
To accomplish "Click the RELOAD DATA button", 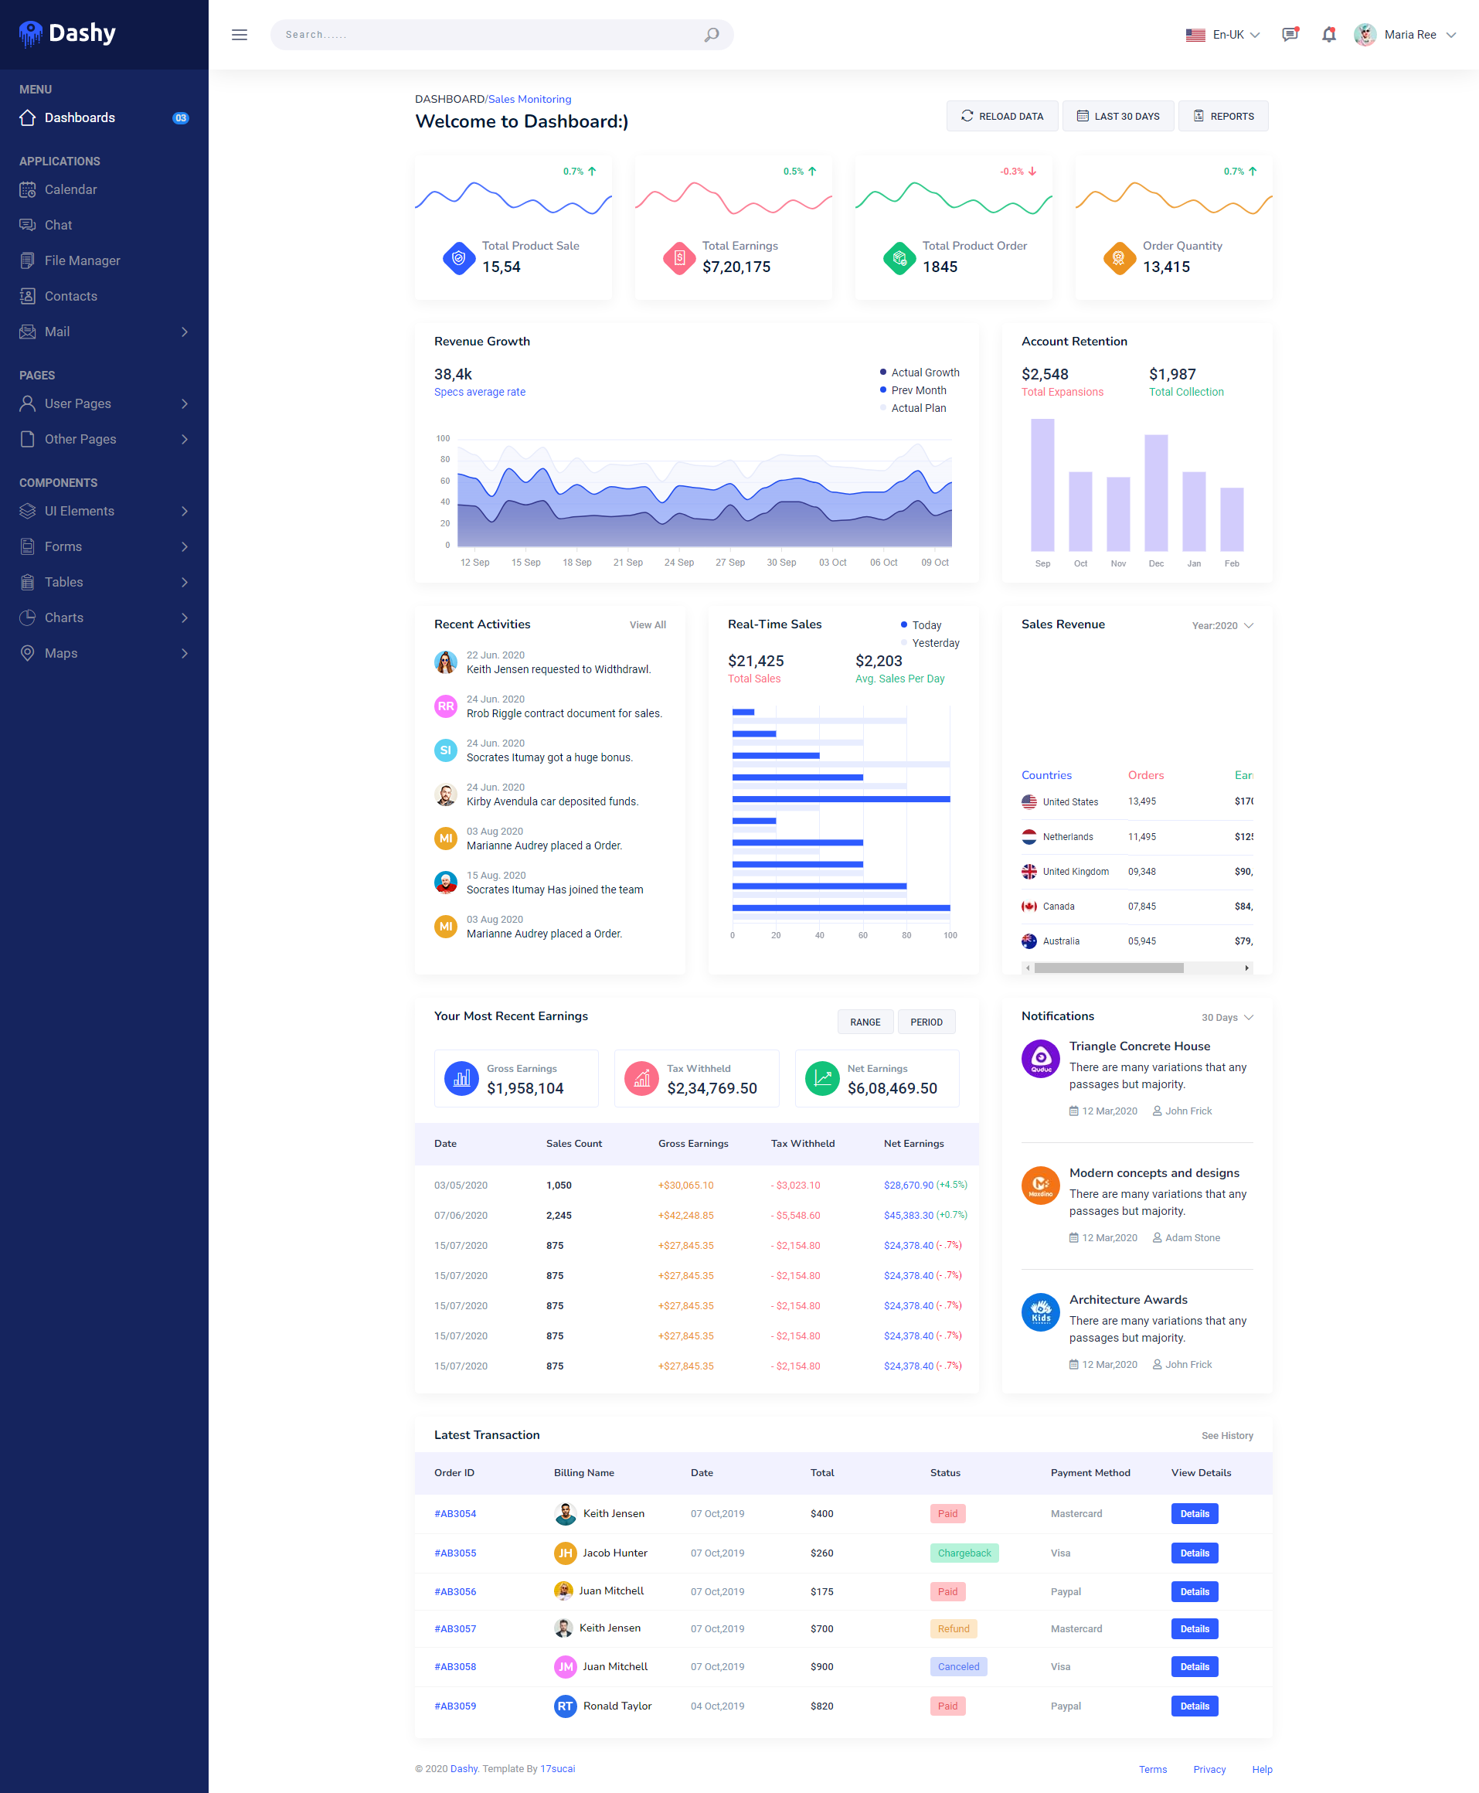I will point(1002,116).
